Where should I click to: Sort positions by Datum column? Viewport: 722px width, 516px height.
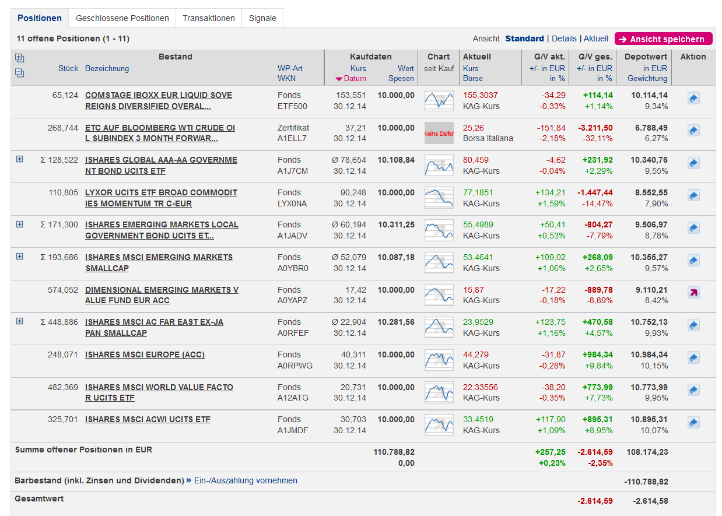coord(354,79)
